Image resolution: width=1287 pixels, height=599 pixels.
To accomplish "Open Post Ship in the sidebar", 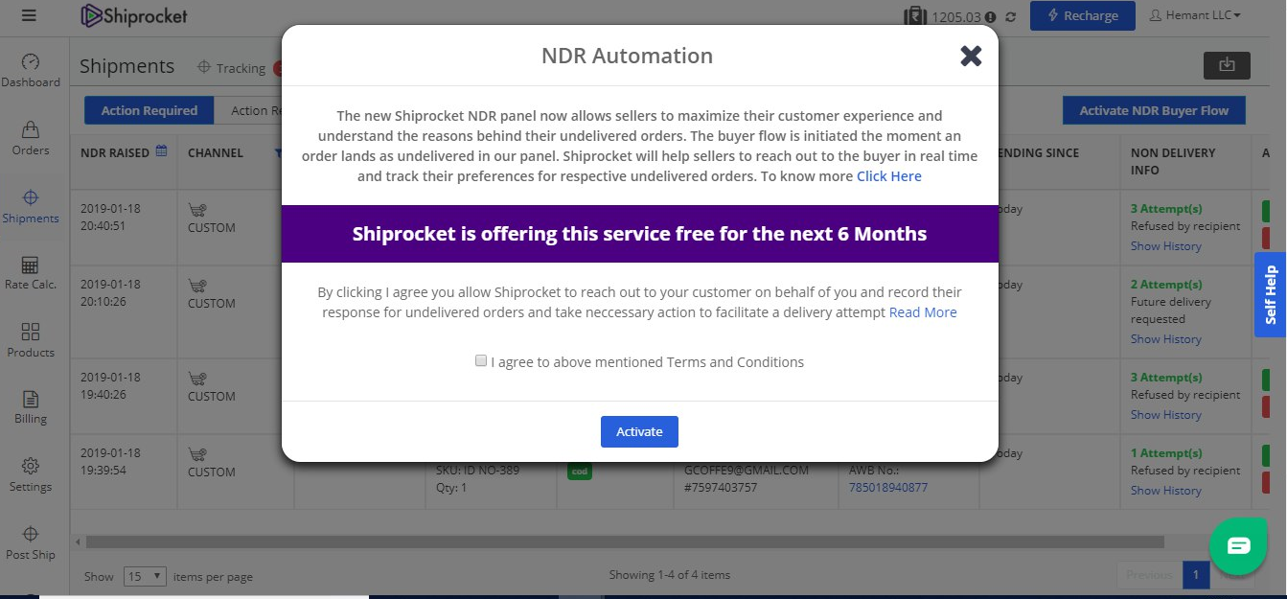I will tap(31, 542).
